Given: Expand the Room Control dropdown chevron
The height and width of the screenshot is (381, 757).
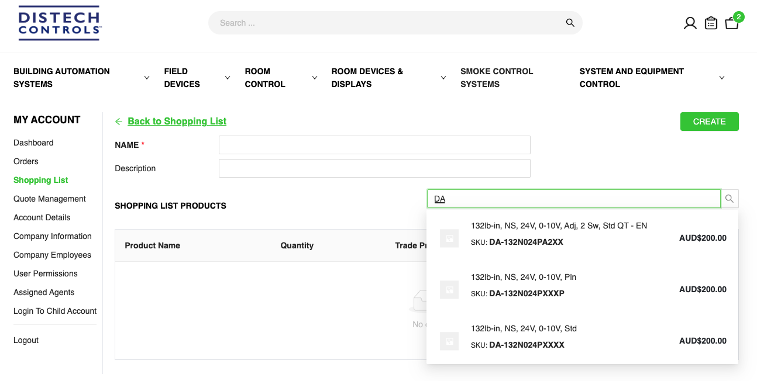Looking at the screenshot, I should (x=315, y=78).
